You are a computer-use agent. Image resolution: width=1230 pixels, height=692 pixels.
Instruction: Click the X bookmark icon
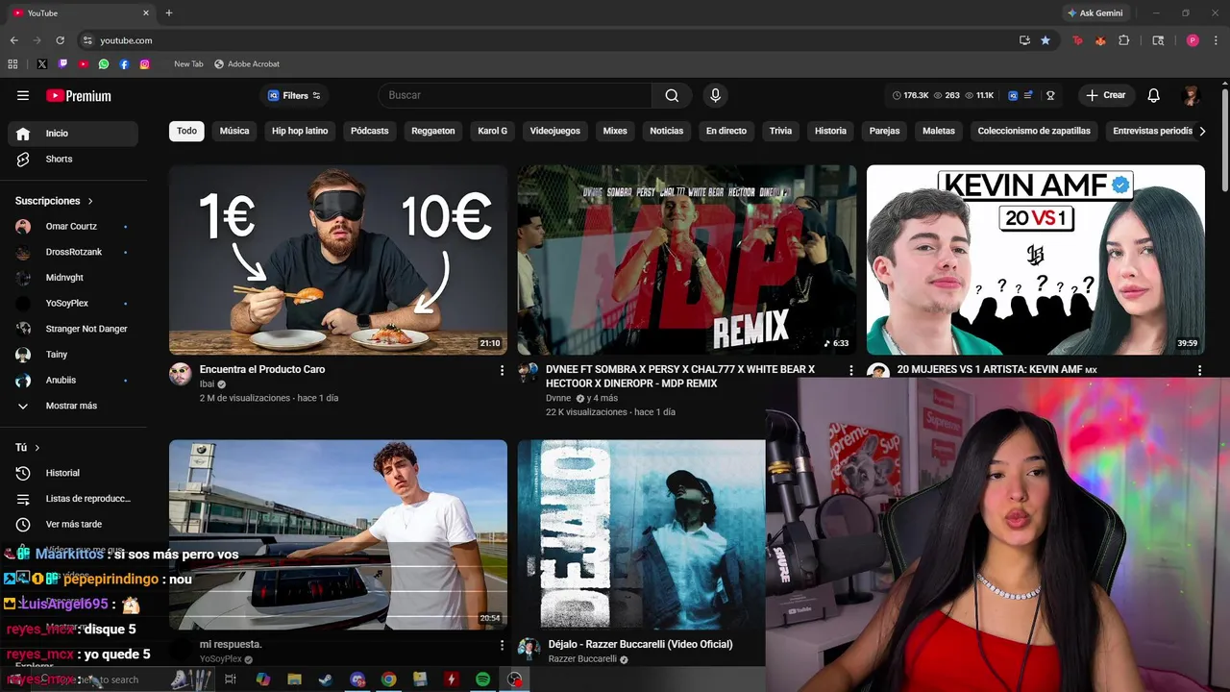(x=41, y=64)
